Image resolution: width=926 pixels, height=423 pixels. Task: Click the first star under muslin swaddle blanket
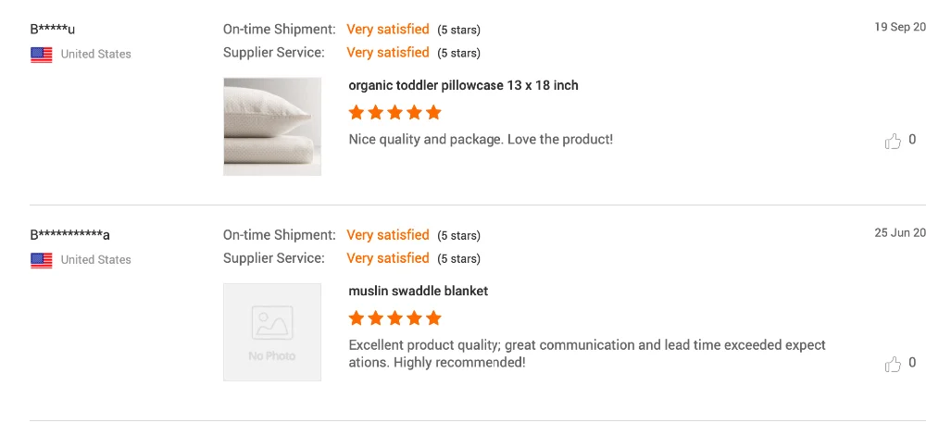pyautogui.click(x=357, y=318)
